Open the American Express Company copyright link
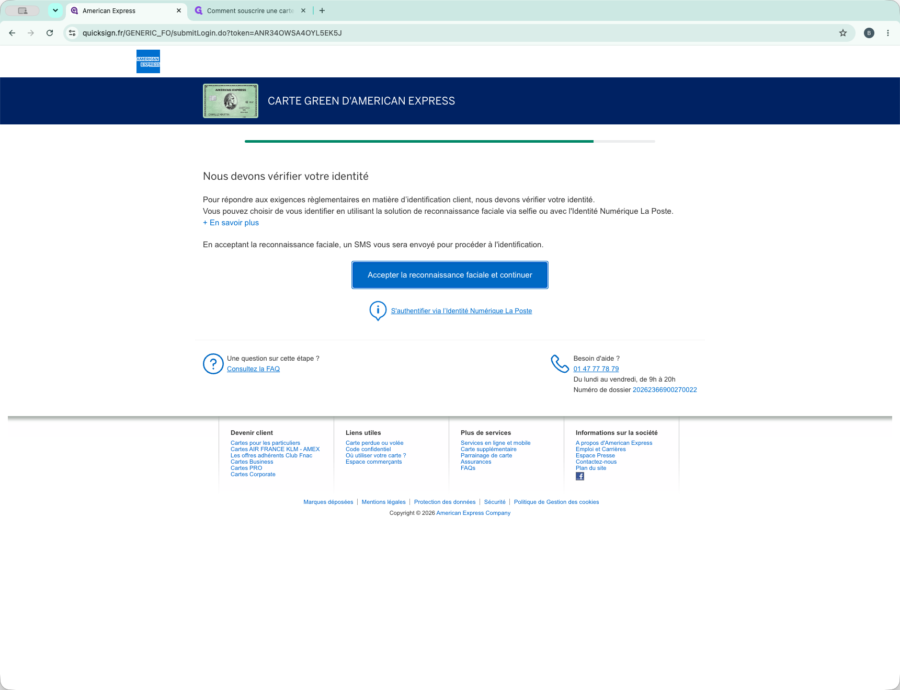The height and width of the screenshot is (690, 900). coord(473,513)
